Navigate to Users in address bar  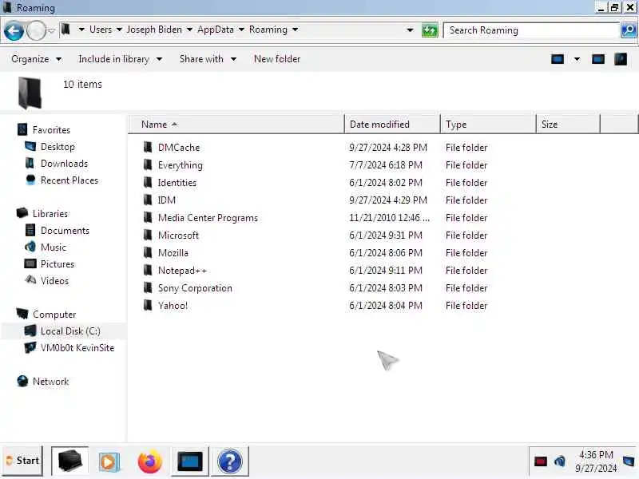click(x=101, y=30)
